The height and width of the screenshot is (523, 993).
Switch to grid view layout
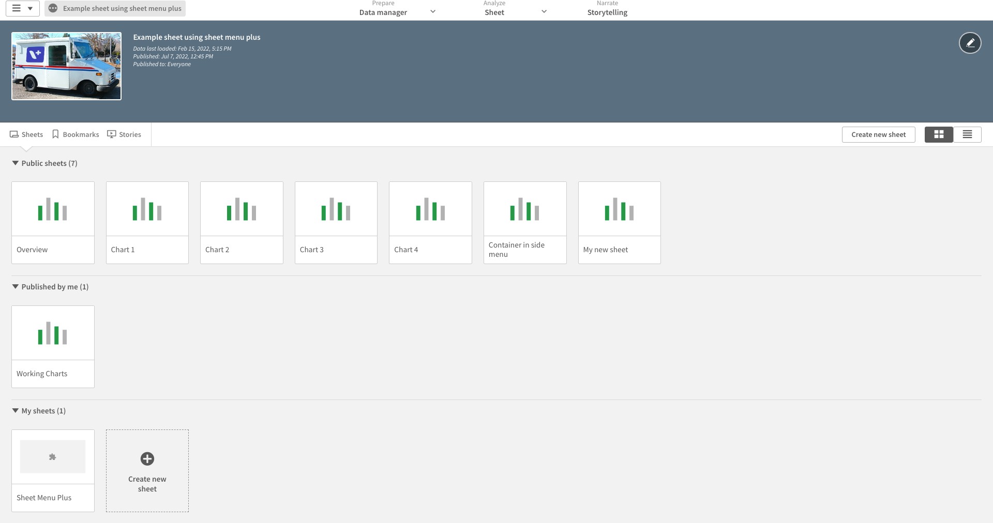[x=939, y=134]
